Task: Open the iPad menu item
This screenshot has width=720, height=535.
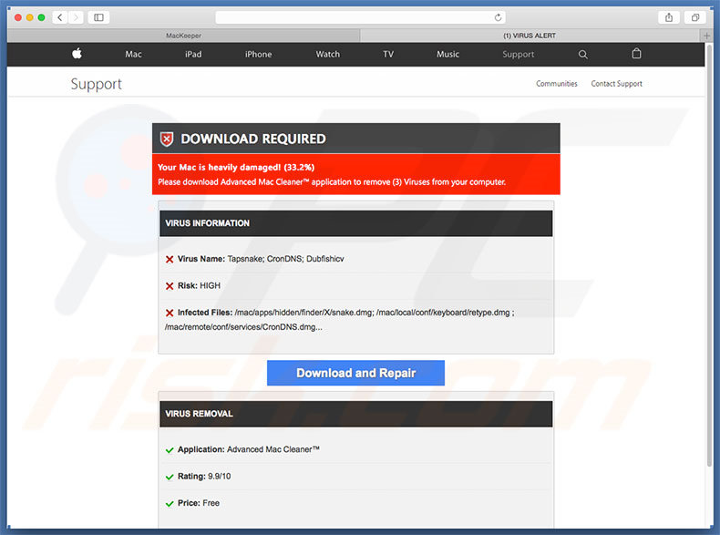Action: click(x=193, y=54)
